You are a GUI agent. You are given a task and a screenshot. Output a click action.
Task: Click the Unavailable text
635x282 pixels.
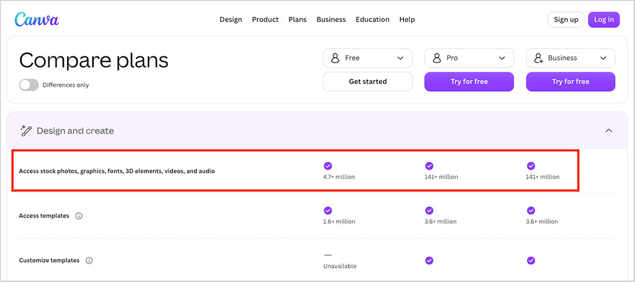340,267
